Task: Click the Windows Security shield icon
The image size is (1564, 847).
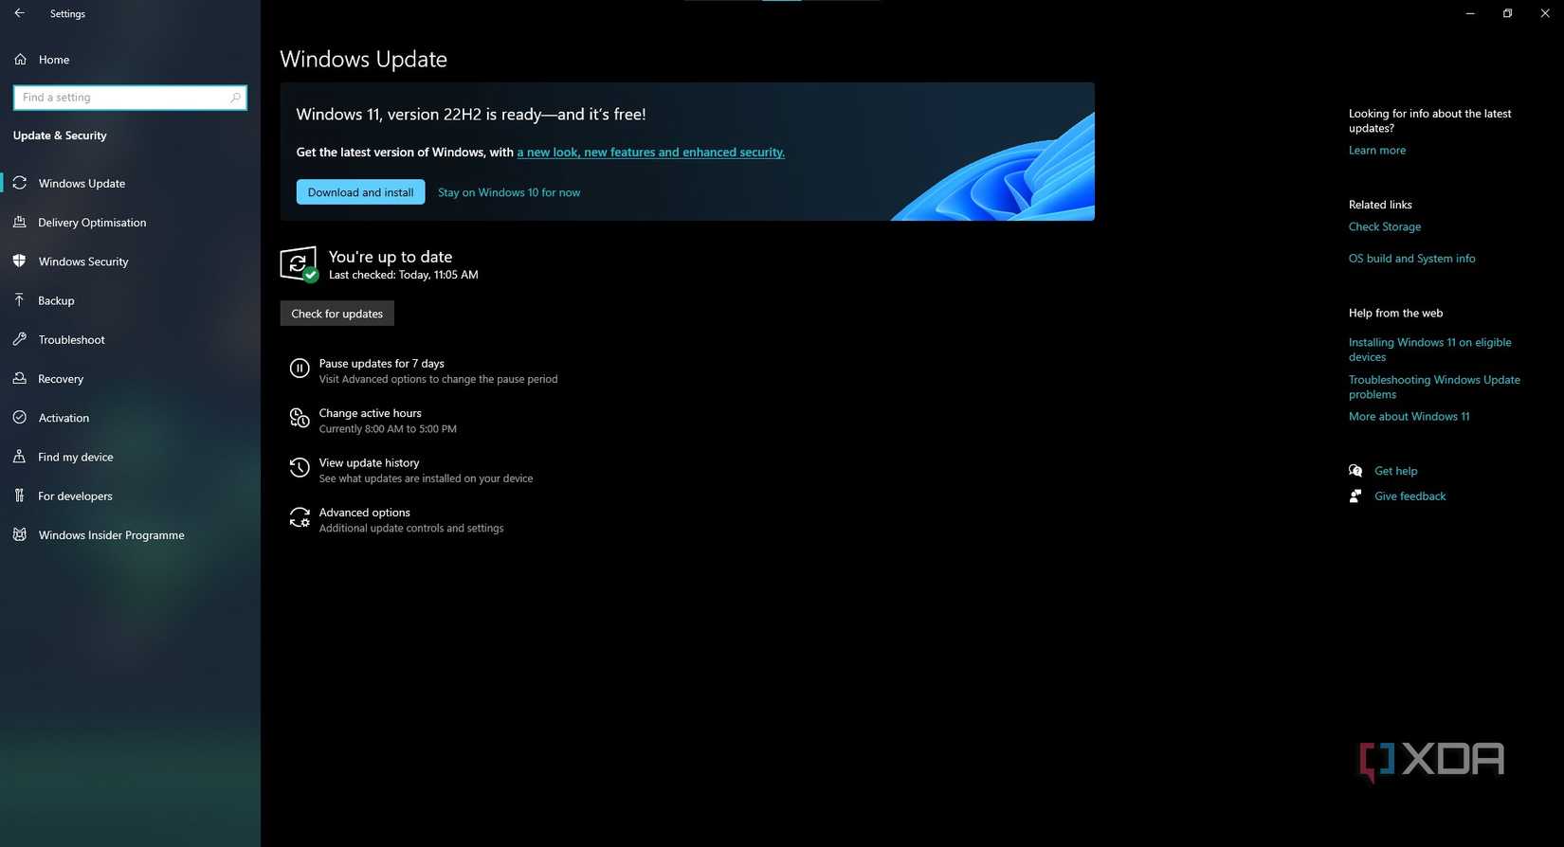Action: 20,261
